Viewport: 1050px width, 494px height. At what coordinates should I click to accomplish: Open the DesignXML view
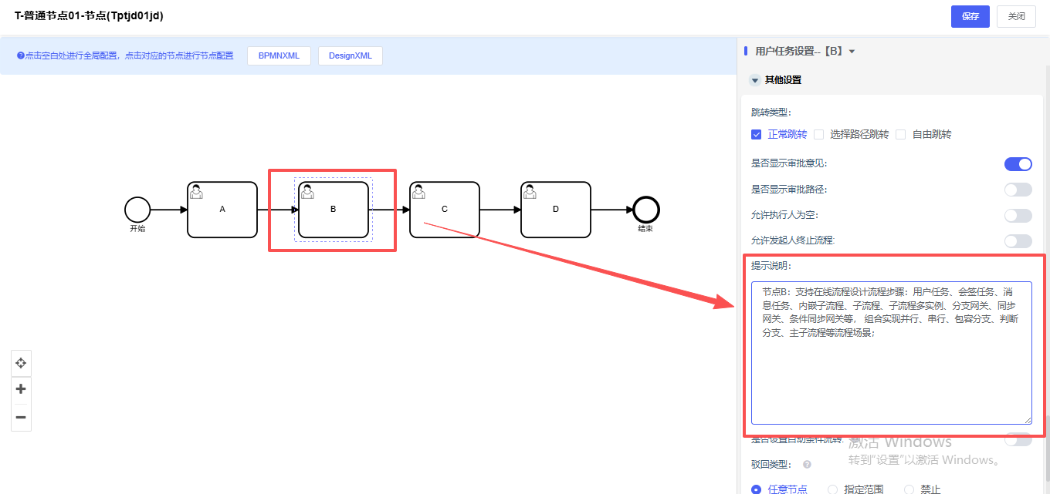[x=350, y=55]
